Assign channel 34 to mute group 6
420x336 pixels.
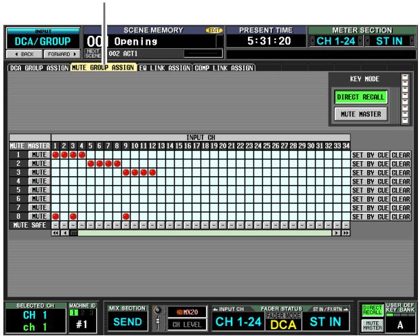coord(346,198)
